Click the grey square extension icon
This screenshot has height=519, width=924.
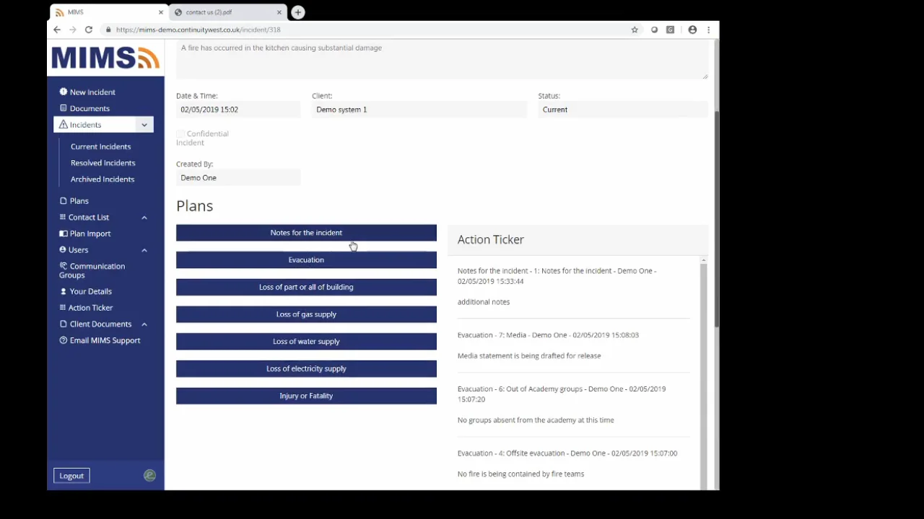tap(671, 30)
